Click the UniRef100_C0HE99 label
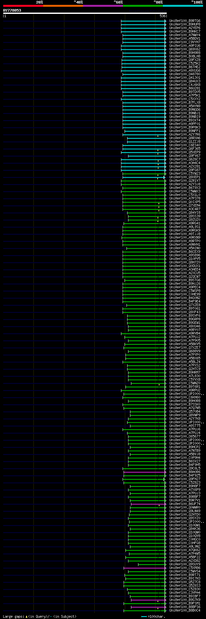 click(185, 294)
